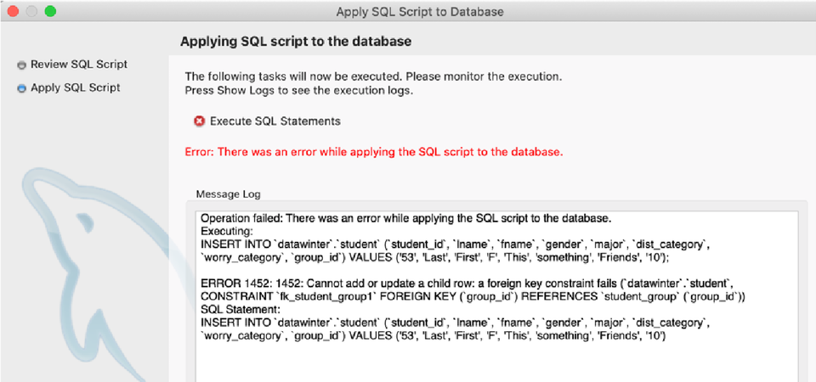This screenshot has width=816, height=382.
Task: Click the 'Applying SQL script to the database' heading
Action: tap(296, 41)
